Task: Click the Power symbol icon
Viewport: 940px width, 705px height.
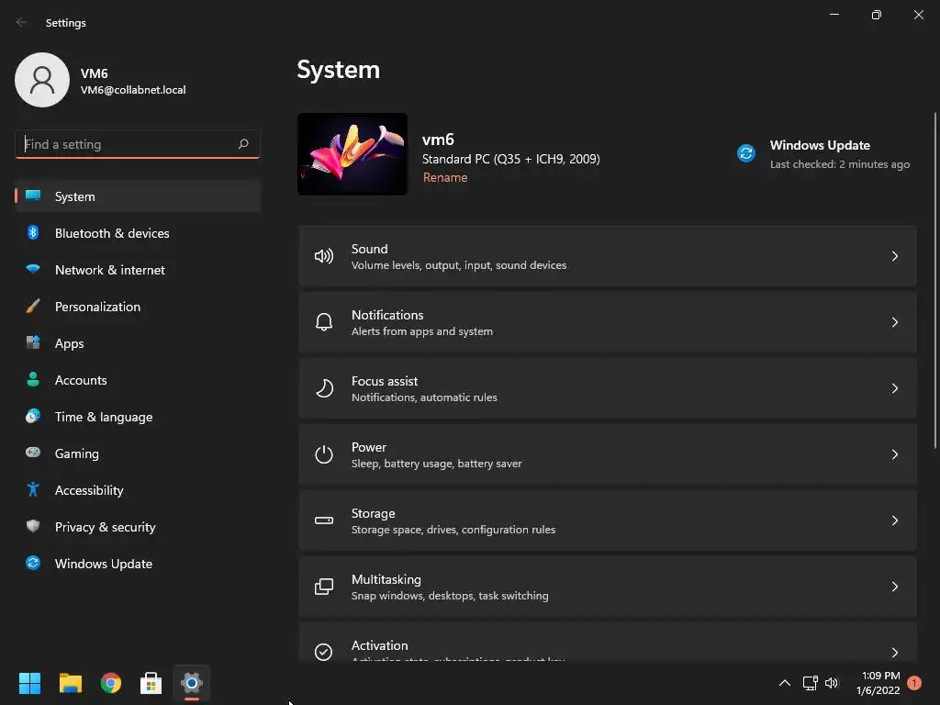Action: tap(324, 454)
